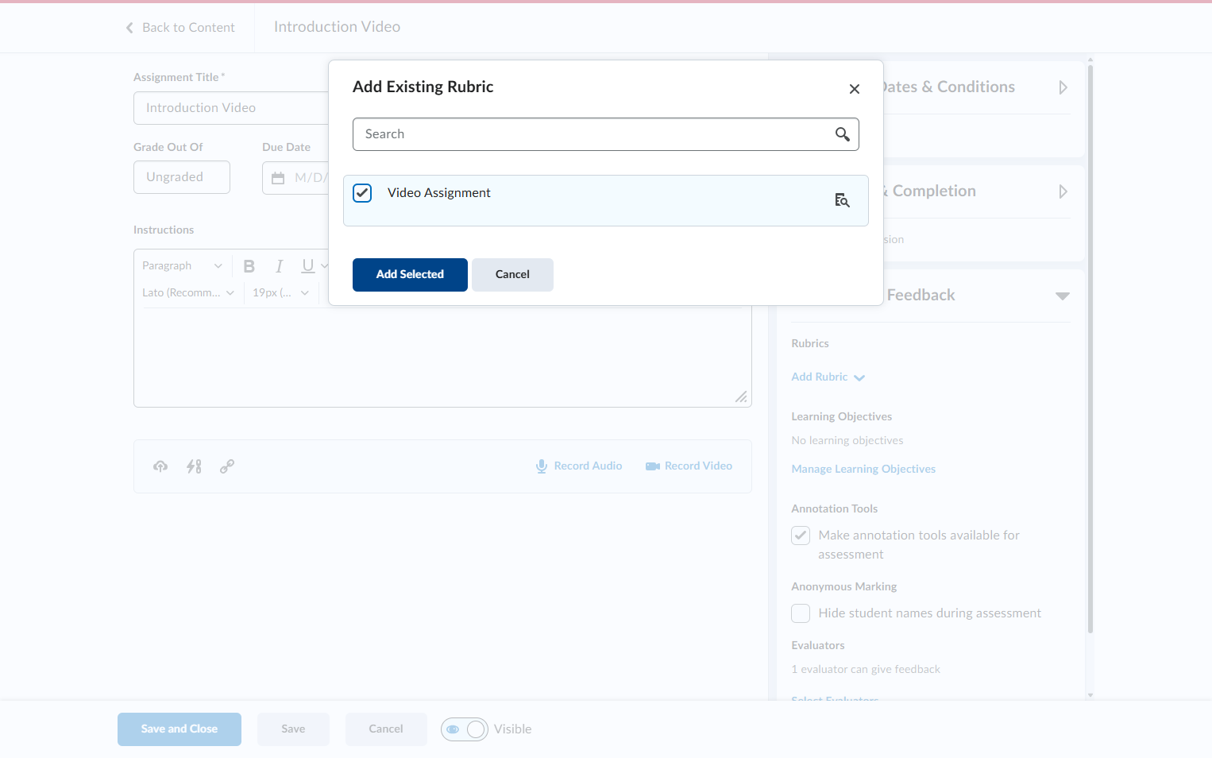Toggle Bold formatting

(x=249, y=266)
